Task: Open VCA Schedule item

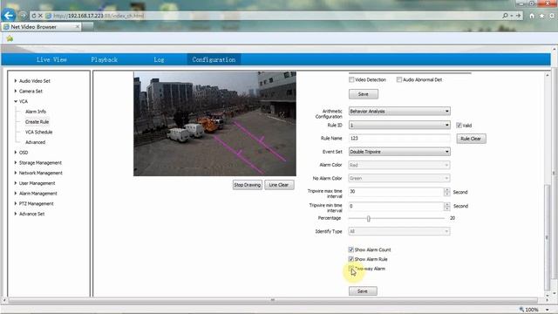Action: (x=38, y=132)
